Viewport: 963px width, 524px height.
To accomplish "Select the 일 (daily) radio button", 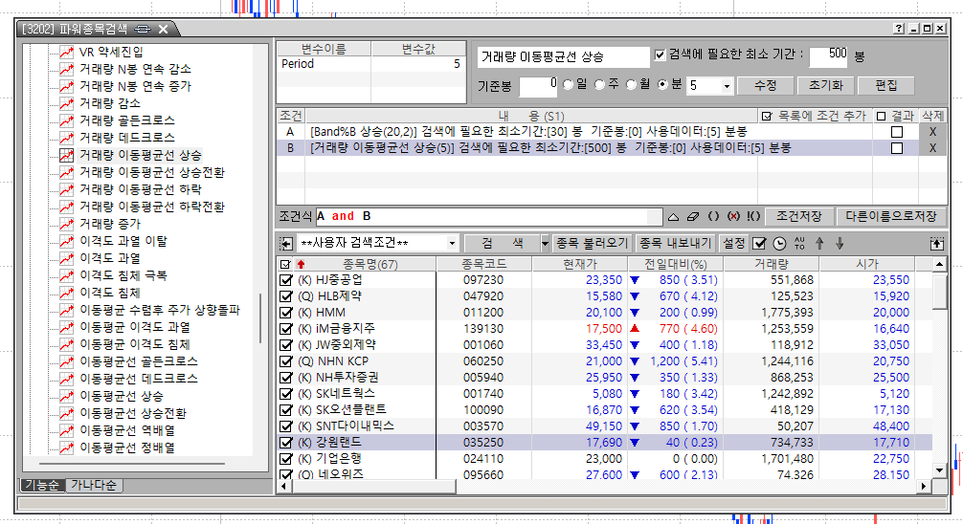I will [570, 85].
